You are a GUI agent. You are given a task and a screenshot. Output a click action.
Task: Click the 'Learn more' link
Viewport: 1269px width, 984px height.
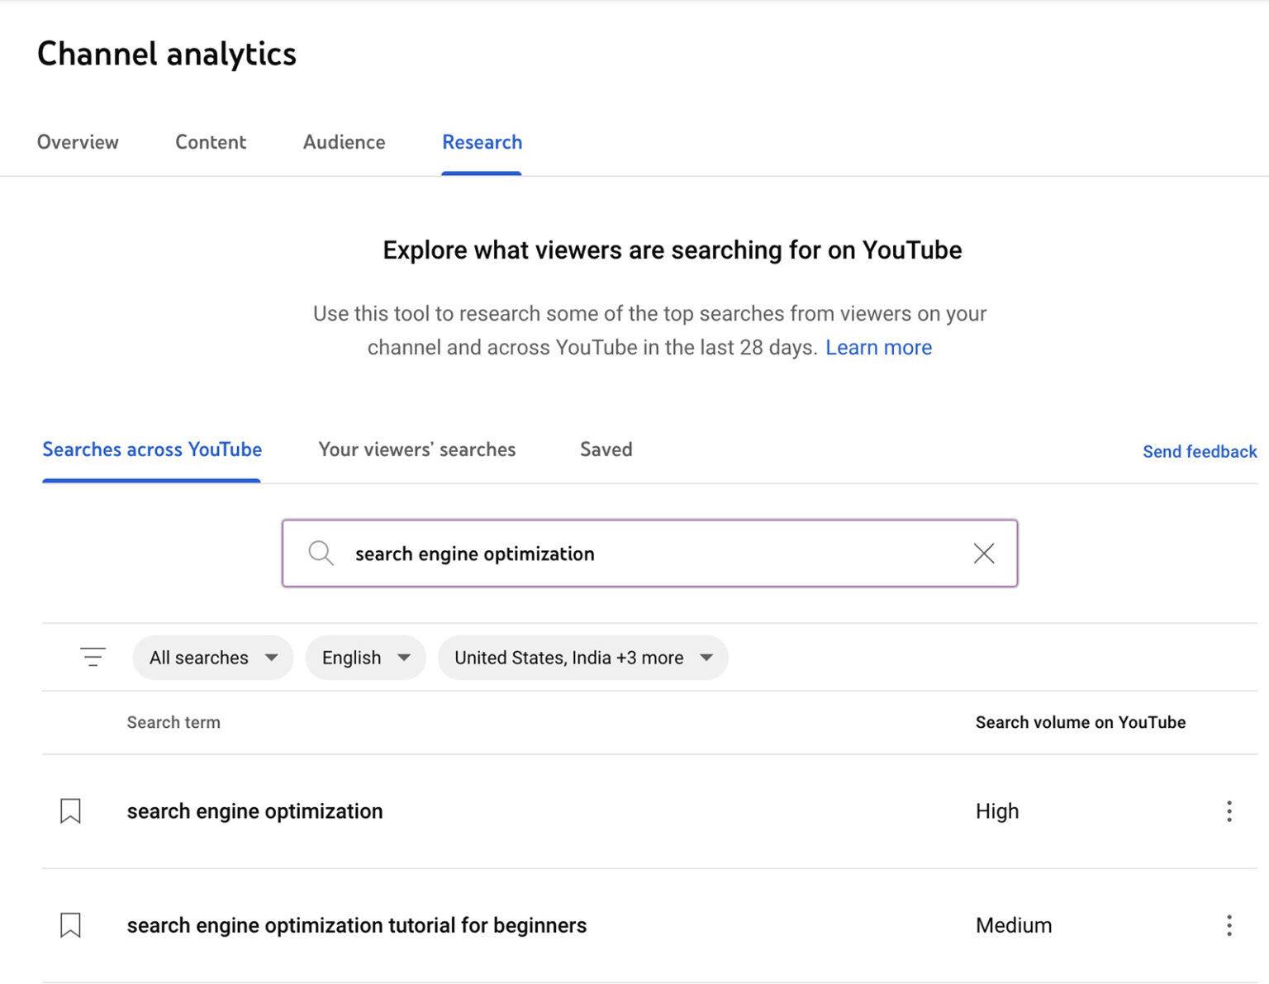pyautogui.click(x=878, y=347)
